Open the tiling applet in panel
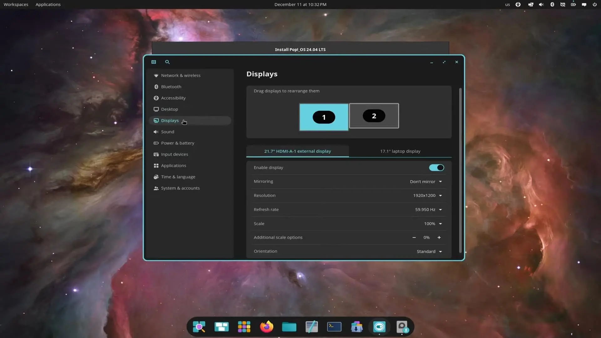The width and height of the screenshot is (601, 338). click(x=531, y=4)
